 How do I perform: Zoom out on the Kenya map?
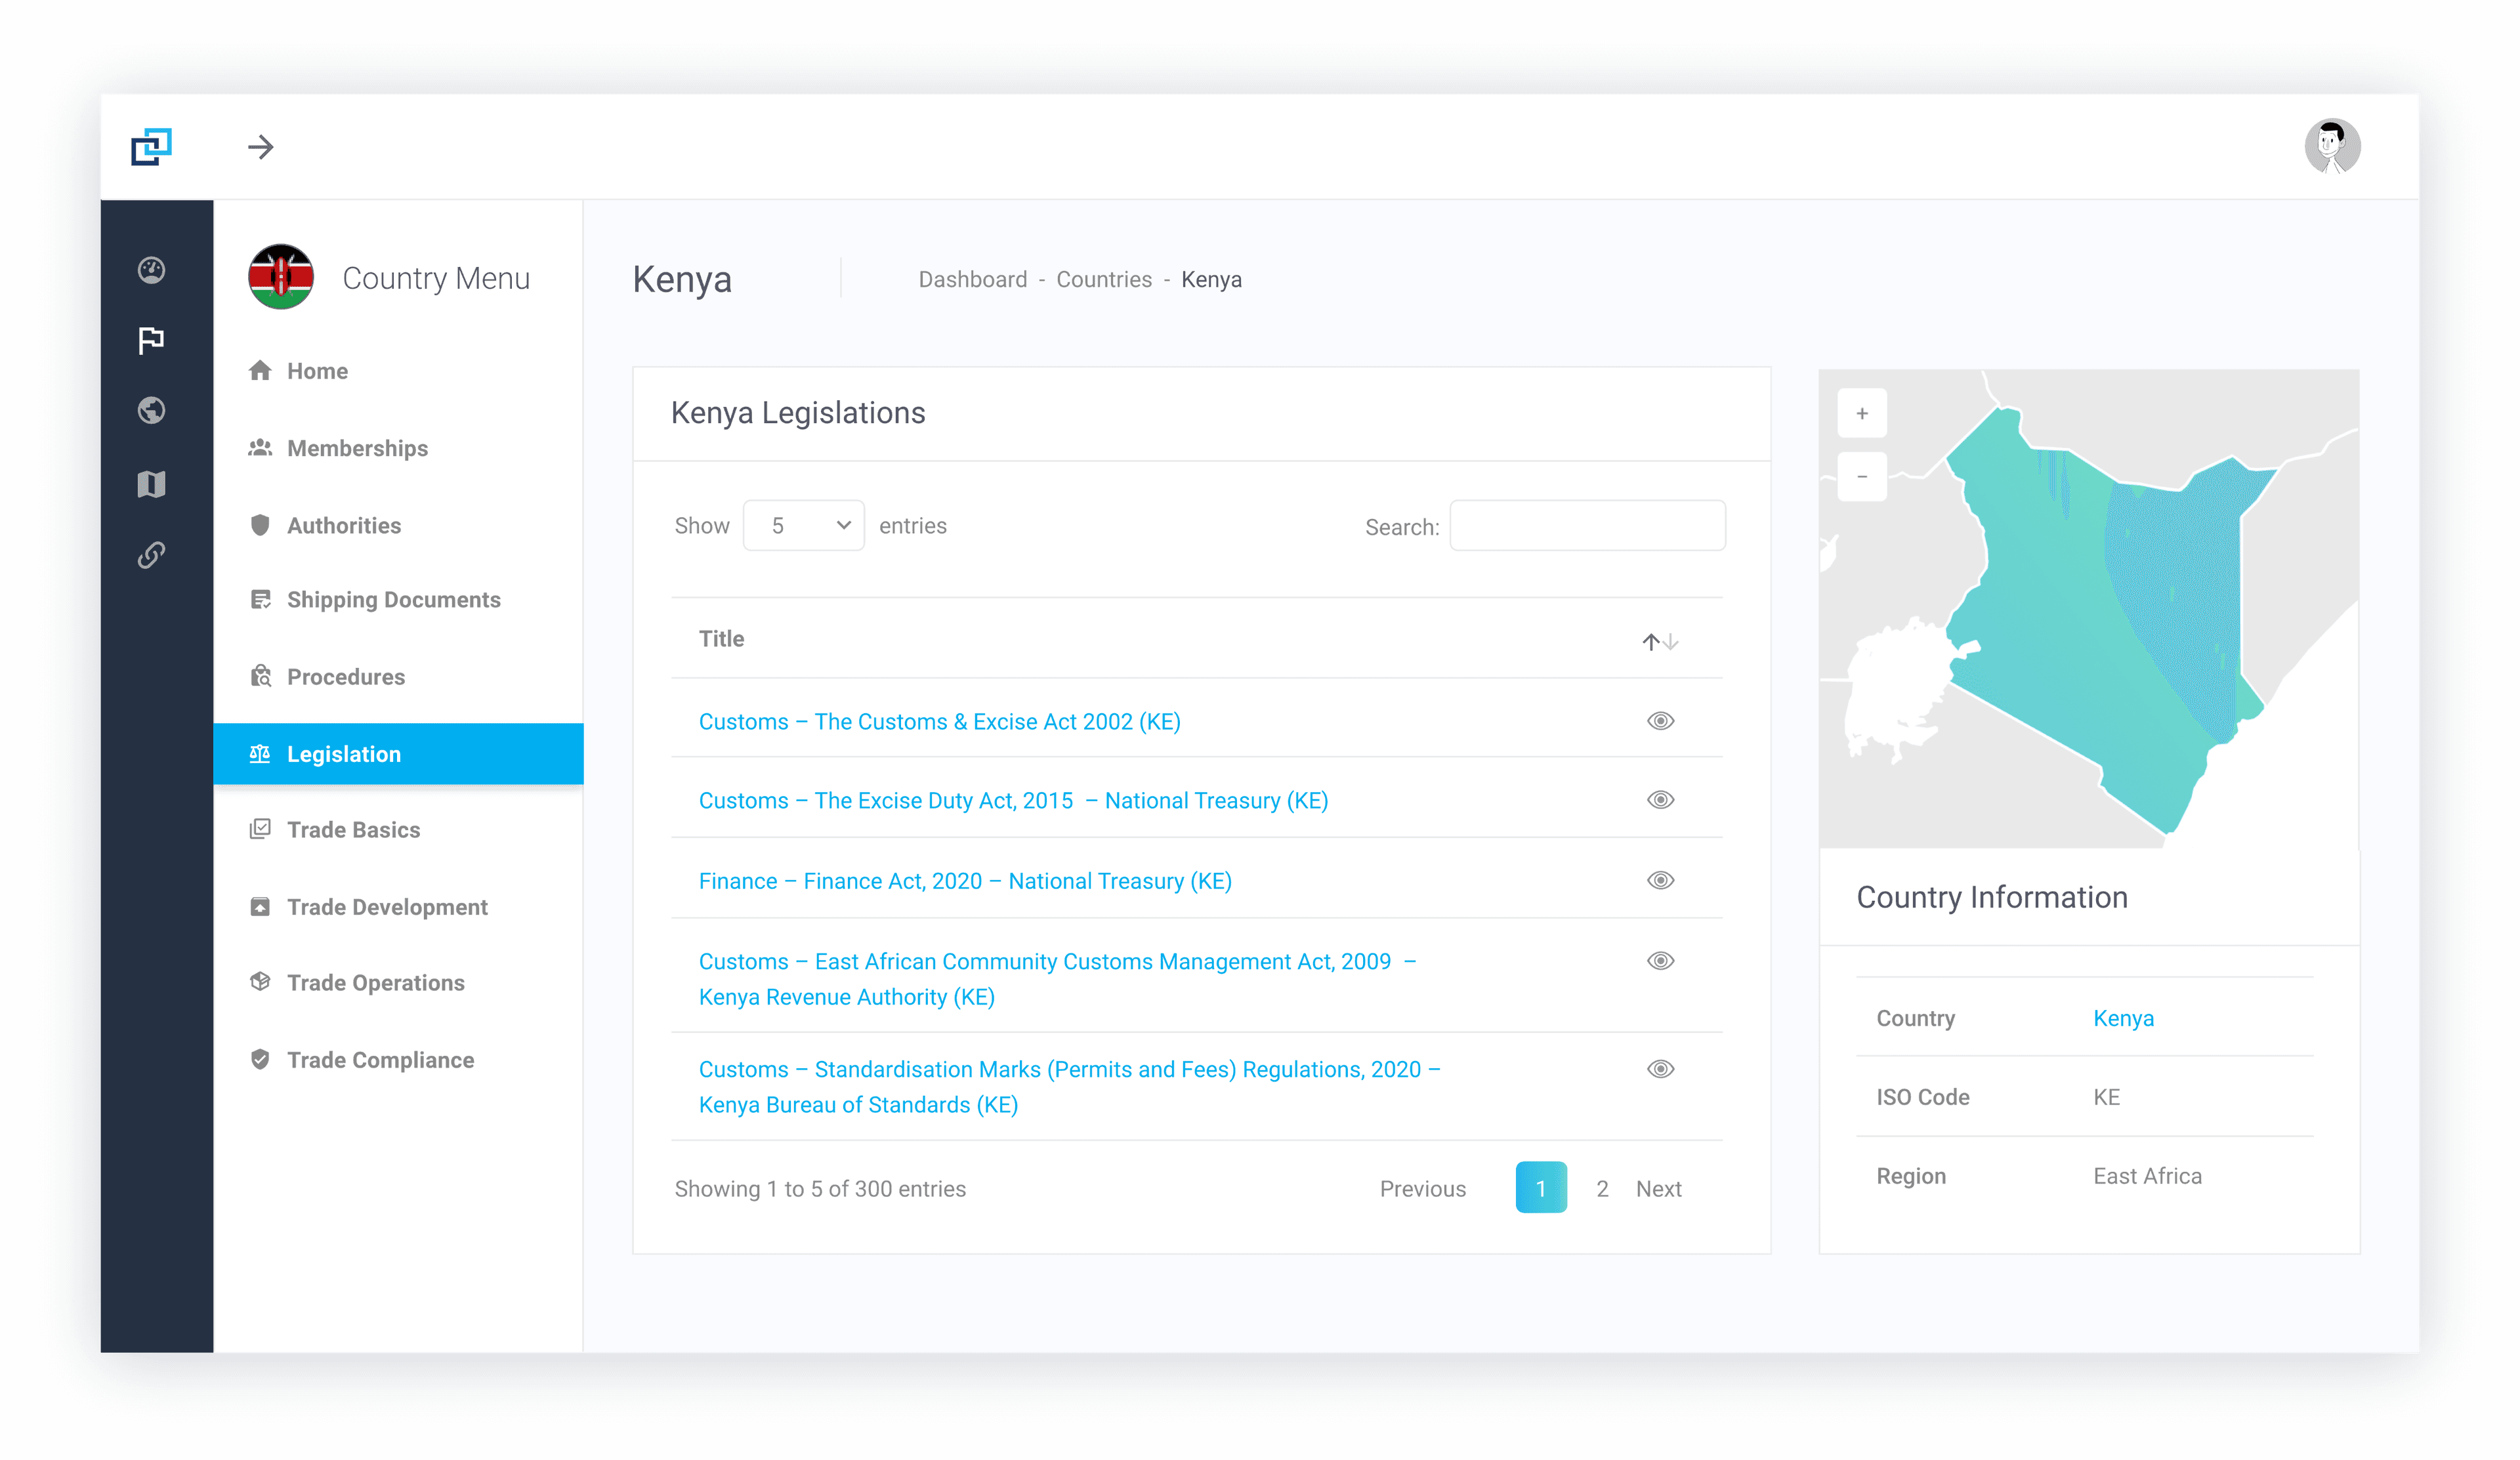coord(1861,477)
